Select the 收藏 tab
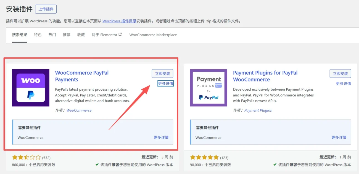Image resolution: width=359 pixels, height=174 pixels. (81, 35)
